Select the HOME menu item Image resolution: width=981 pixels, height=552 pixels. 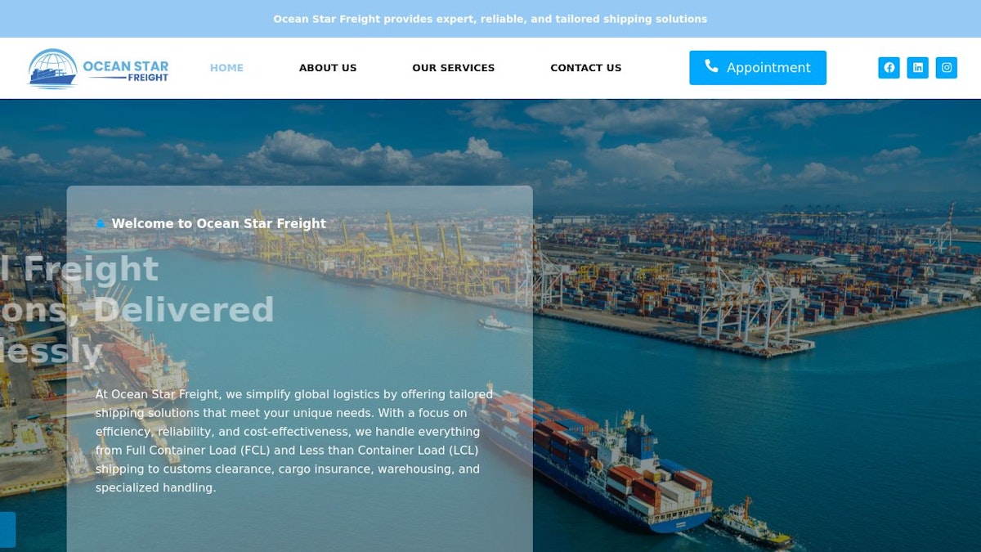point(226,68)
